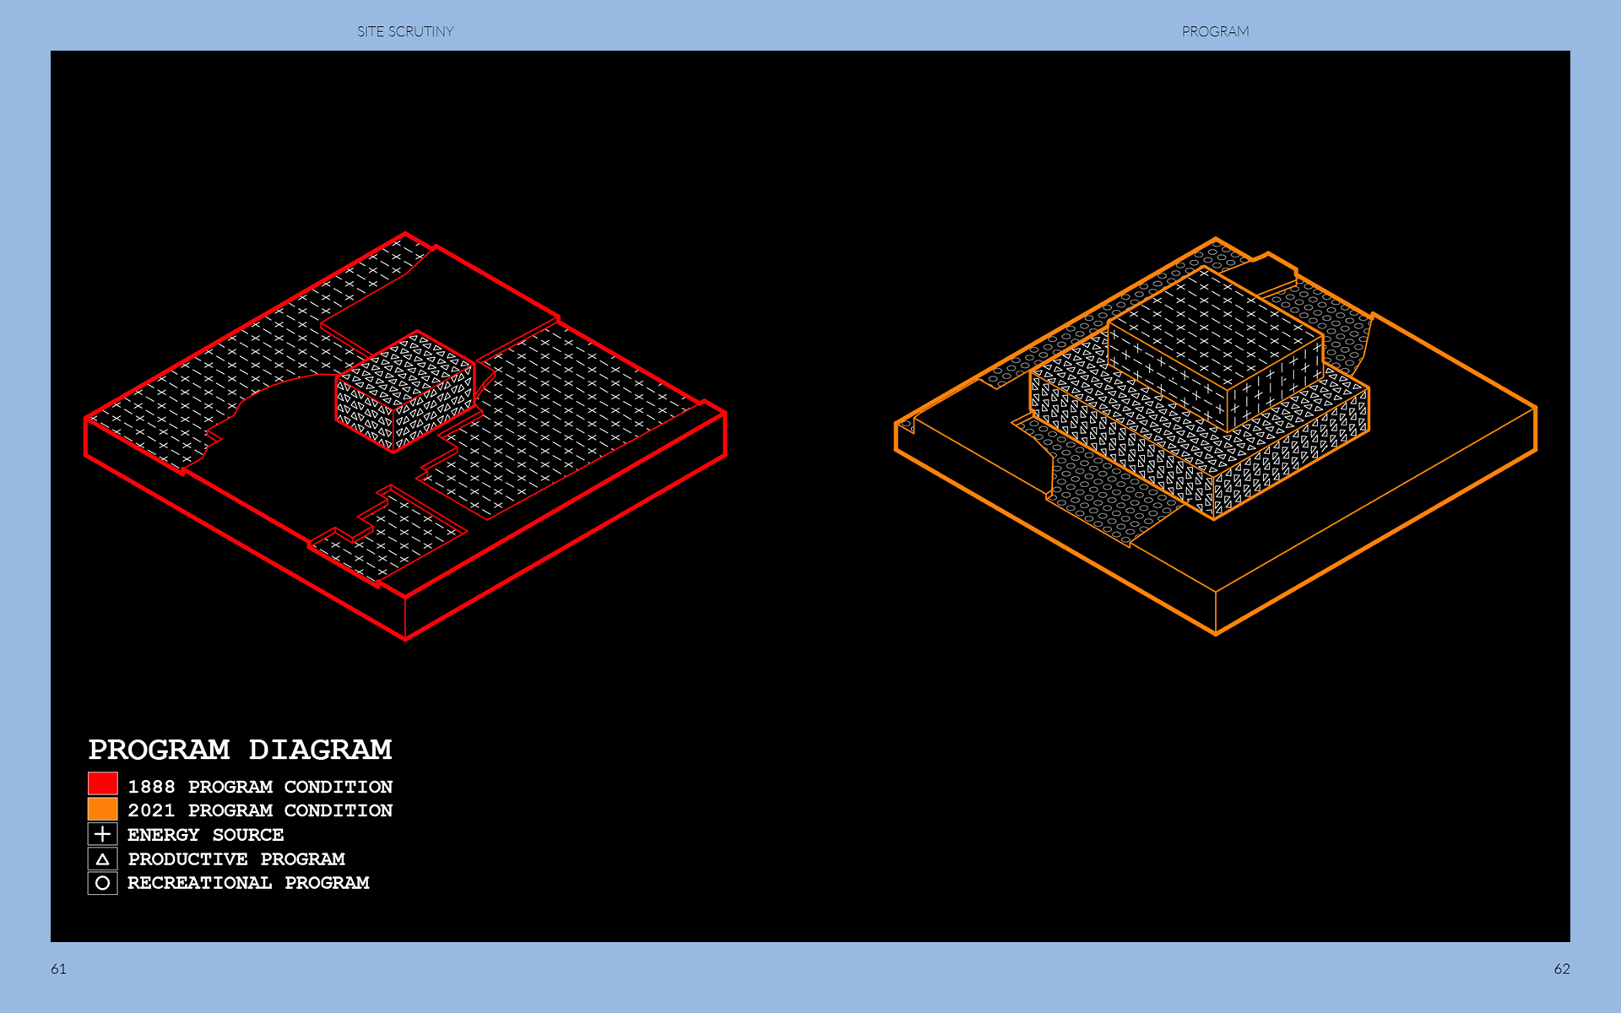1621x1013 pixels.
Task: Click the 2021 PROGRAM CONDITION label
Action: click(260, 810)
